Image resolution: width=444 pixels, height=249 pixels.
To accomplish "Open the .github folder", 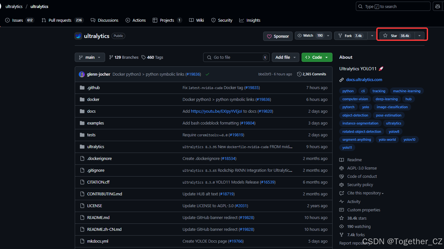I will coord(94,87).
